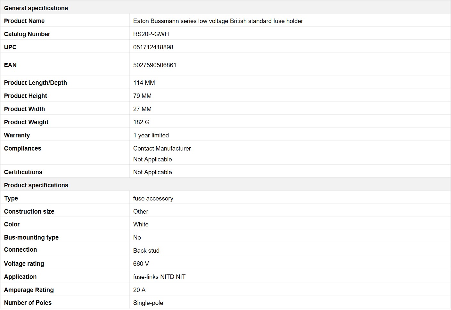Select 'Not Applicable' in Certifications row
The width and height of the screenshot is (451, 310).
coord(152,172)
